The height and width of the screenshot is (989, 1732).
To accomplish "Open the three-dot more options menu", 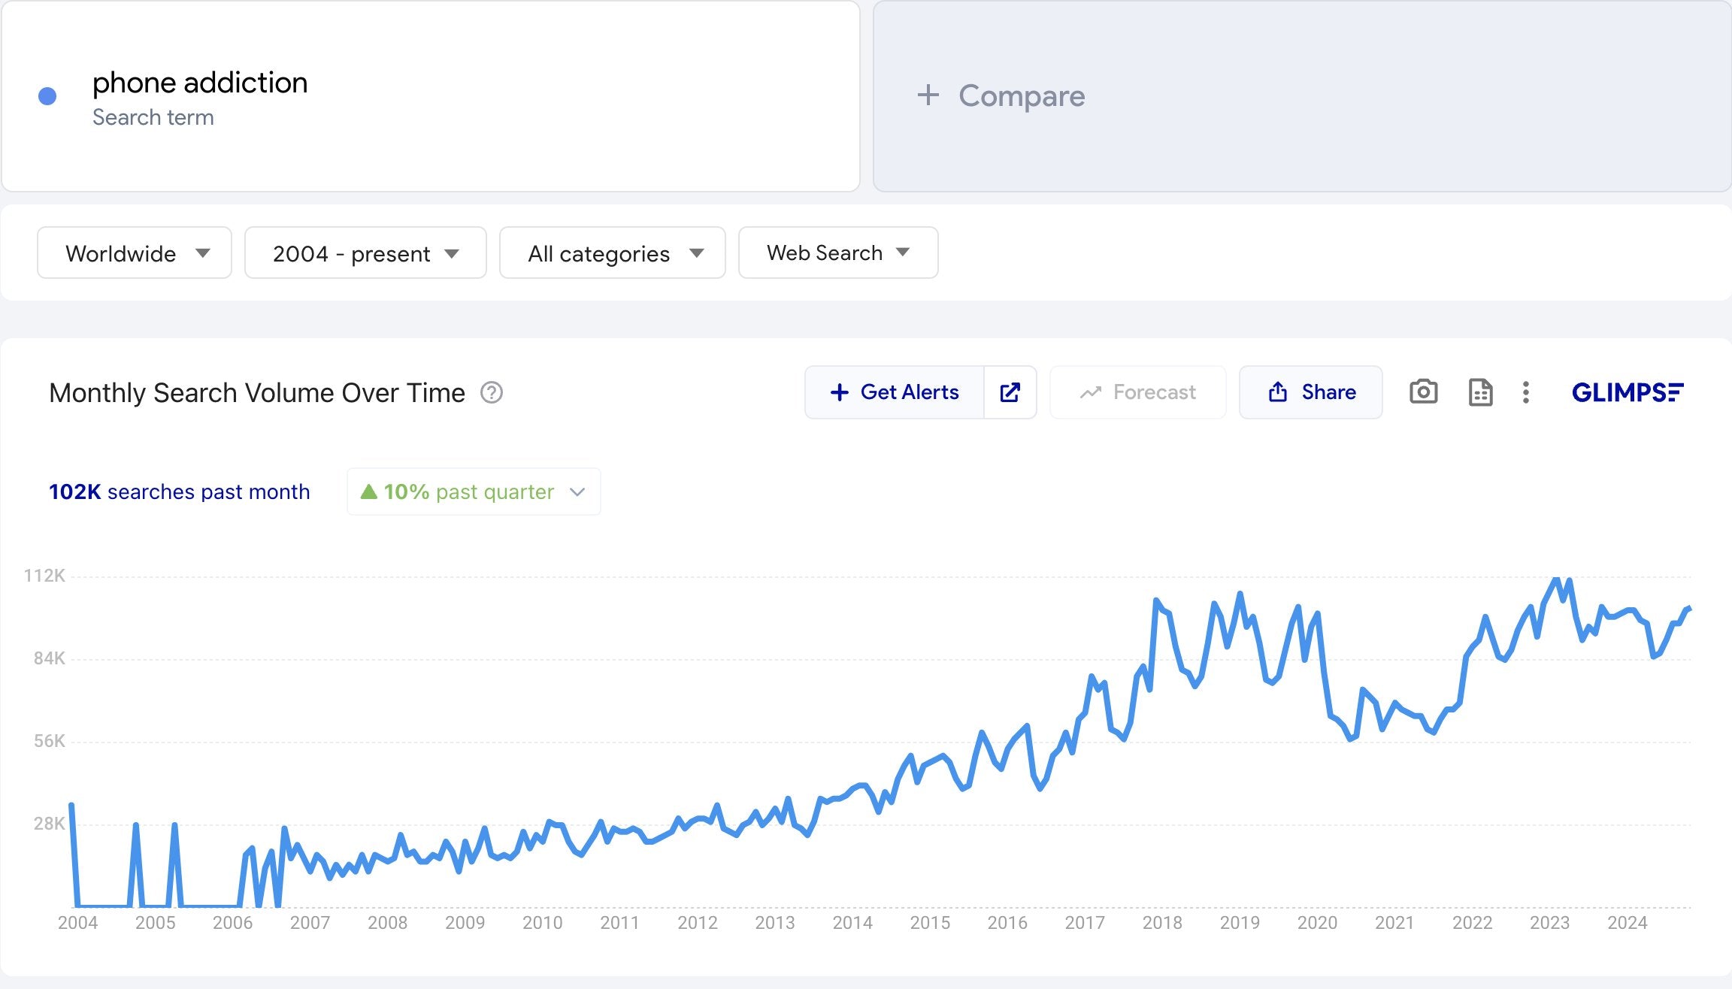I will tap(1525, 392).
